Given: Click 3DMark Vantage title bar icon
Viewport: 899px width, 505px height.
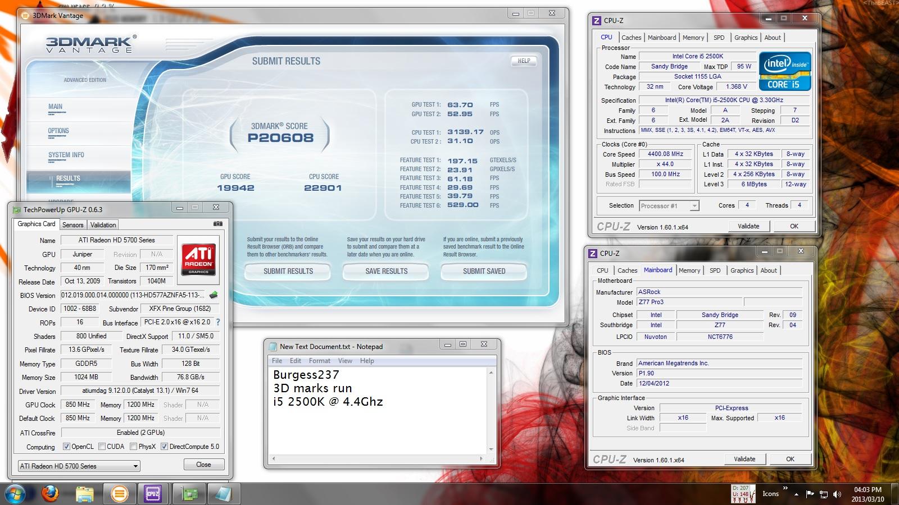Looking at the screenshot, I should click(25, 16).
